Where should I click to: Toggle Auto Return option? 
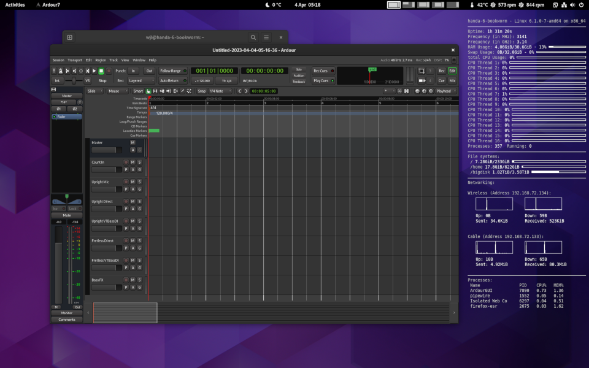point(173,80)
